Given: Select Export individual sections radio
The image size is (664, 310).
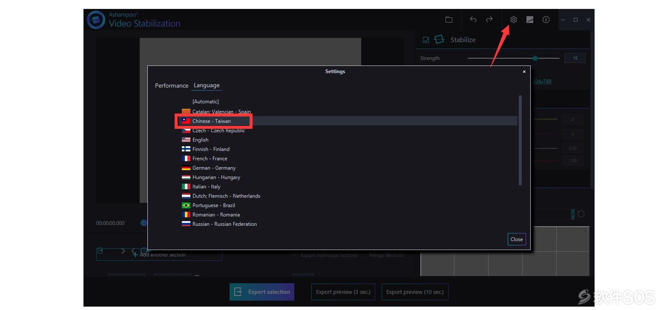Looking at the screenshot, I should tap(295, 255).
